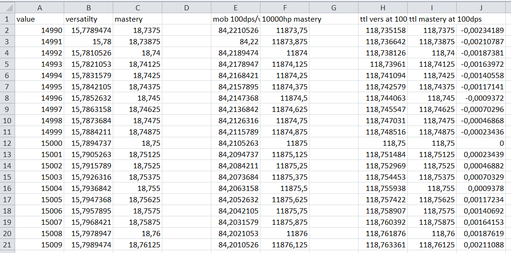The height and width of the screenshot is (253, 511).
Task: Click the column G header
Action: point(334,8)
